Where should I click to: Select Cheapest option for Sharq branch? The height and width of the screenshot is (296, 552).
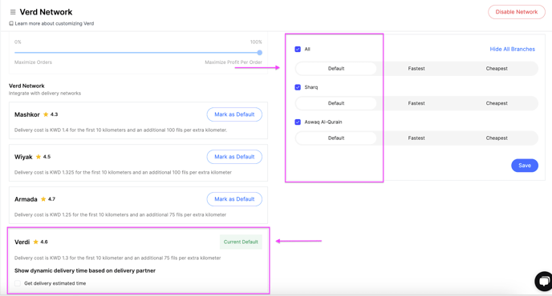point(497,103)
